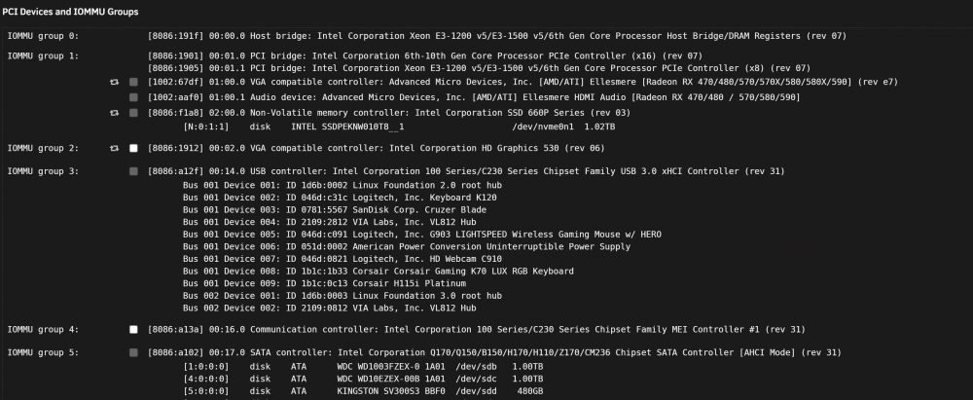Tick checkbox for Ellesmere HDMI Audio device

tap(133, 97)
